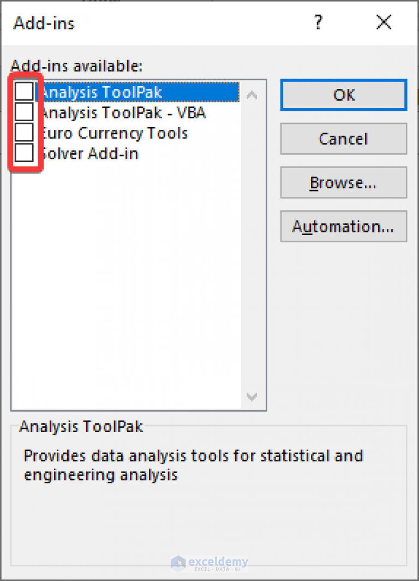The width and height of the screenshot is (419, 581).
Task: Open the Automation servers list
Action: (343, 226)
